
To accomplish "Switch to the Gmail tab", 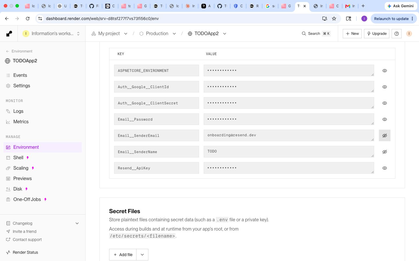I will tap(350, 6).
